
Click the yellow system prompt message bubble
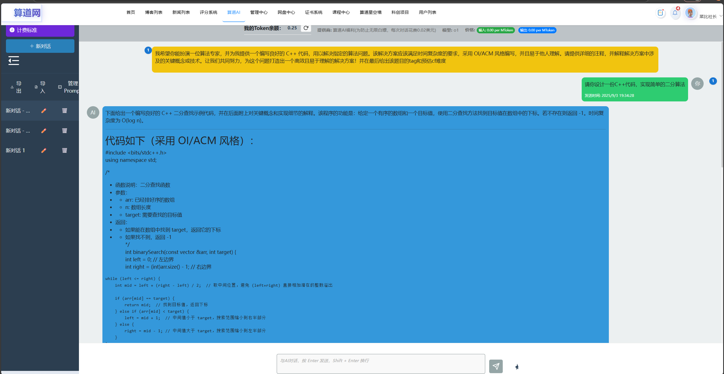point(405,60)
